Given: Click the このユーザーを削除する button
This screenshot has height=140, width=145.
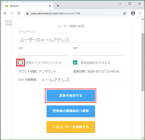Looking at the screenshot, I should tap(71, 127).
